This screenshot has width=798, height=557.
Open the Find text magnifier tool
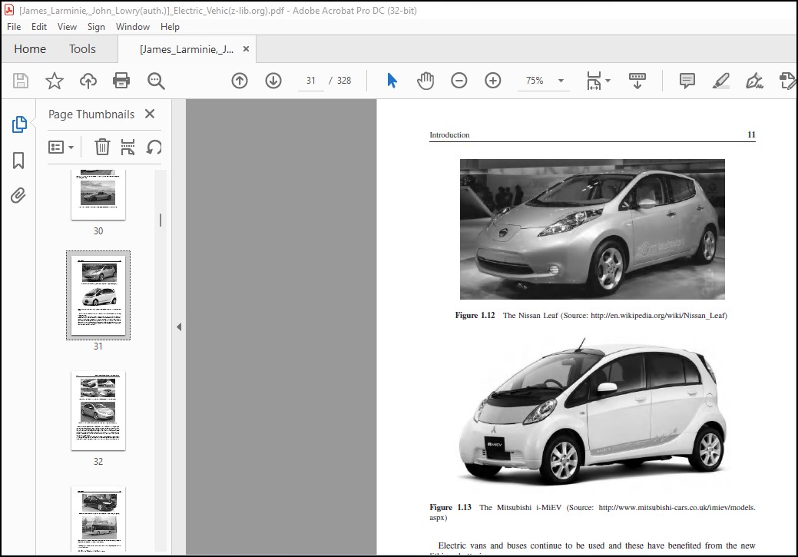click(156, 81)
